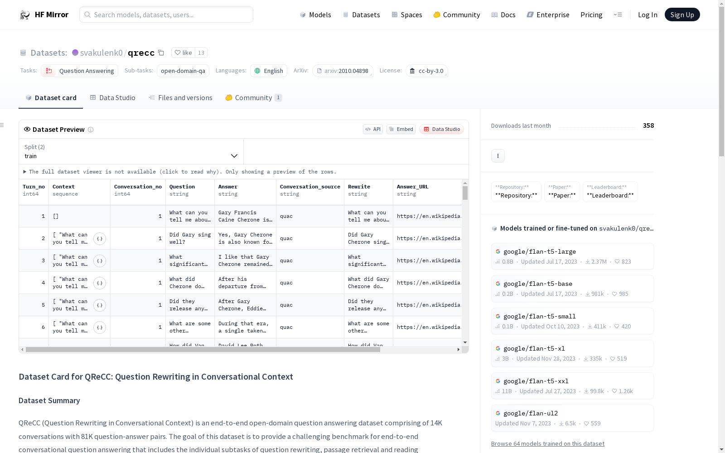Screen dimensions: 725x453
Task: Open the extra navigation menu icon
Action: coord(618,14)
